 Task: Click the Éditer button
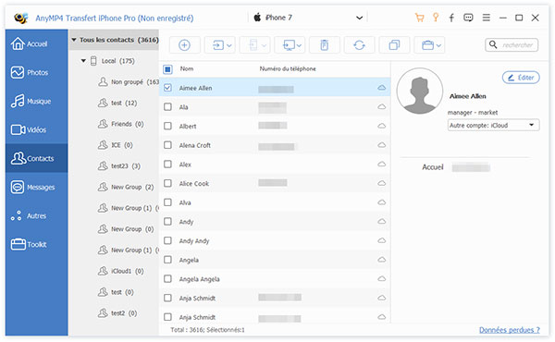521,78
